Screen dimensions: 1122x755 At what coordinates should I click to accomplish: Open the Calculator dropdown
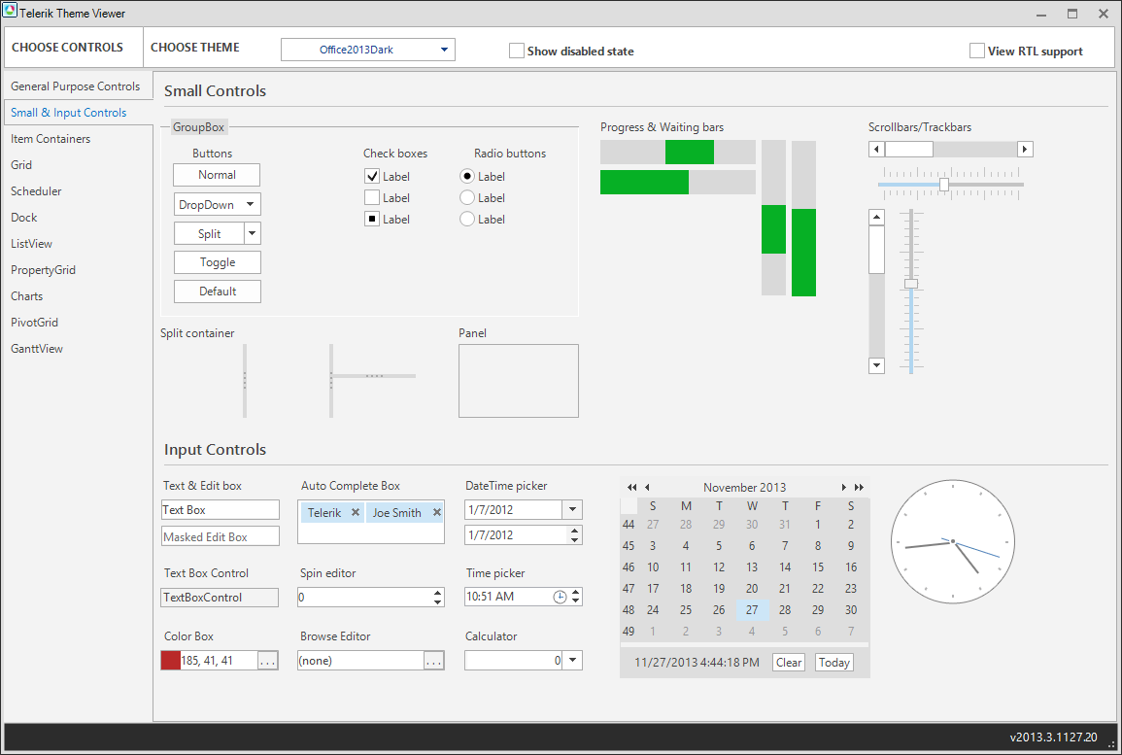click(572, 661)
